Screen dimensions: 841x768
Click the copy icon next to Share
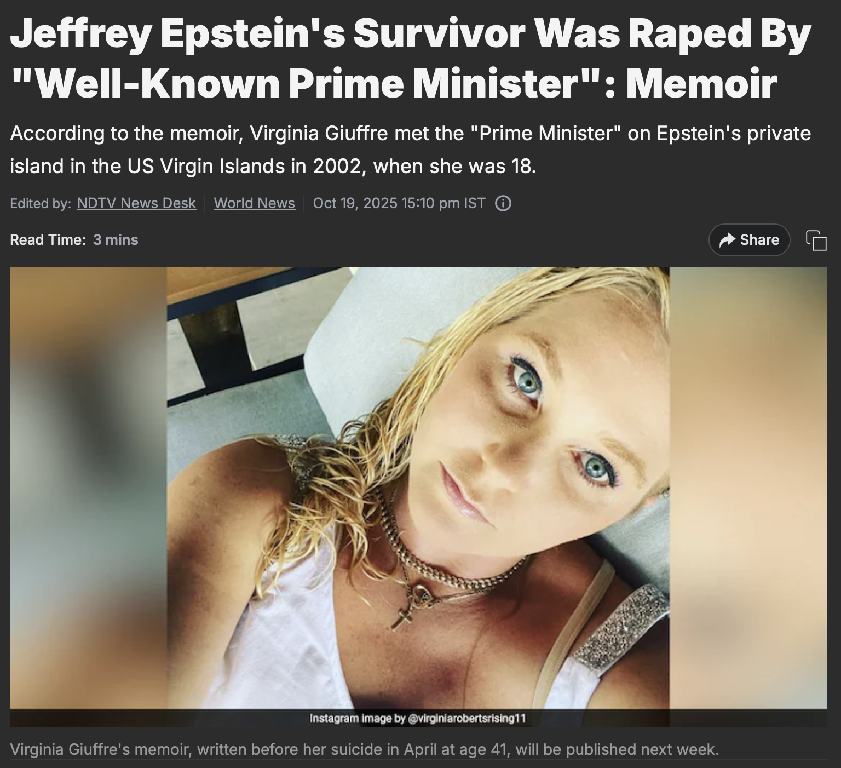coord(816,240)
